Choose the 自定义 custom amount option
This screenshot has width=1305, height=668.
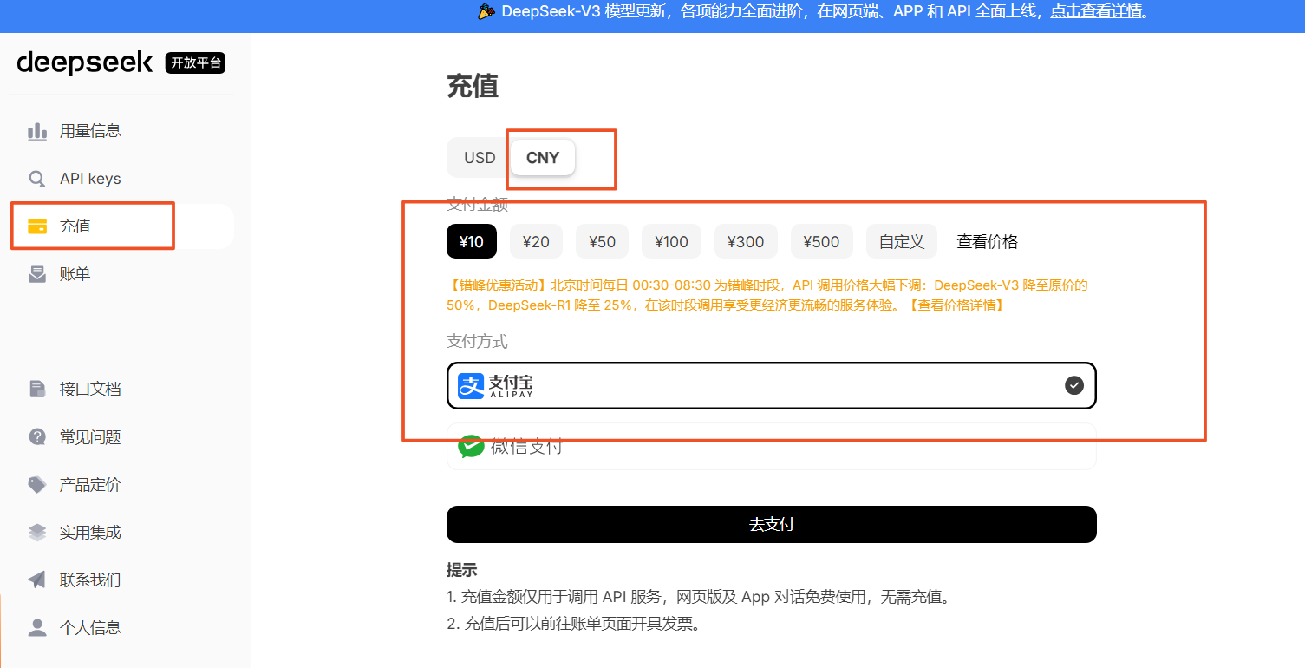point(902,241)
